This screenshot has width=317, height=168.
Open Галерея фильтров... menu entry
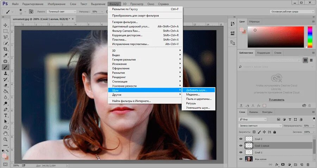coord(145,22)
